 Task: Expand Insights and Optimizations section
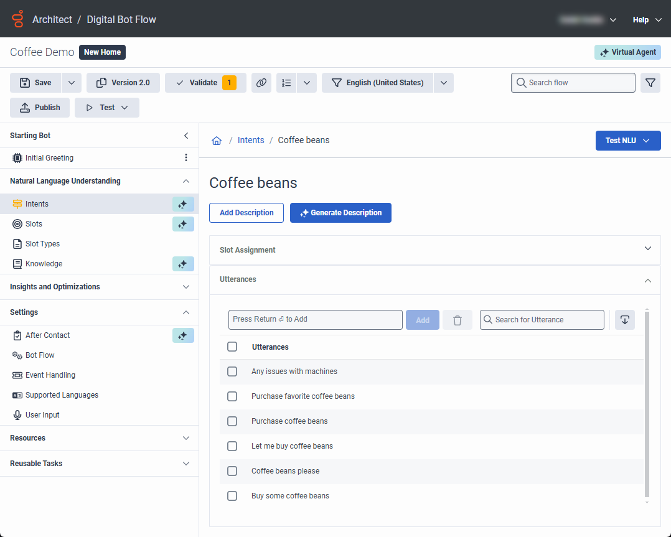(x=100, y=287)
